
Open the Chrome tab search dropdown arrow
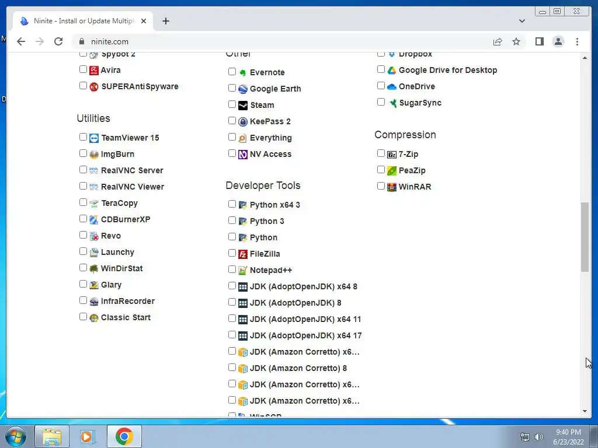pos(522,21)
